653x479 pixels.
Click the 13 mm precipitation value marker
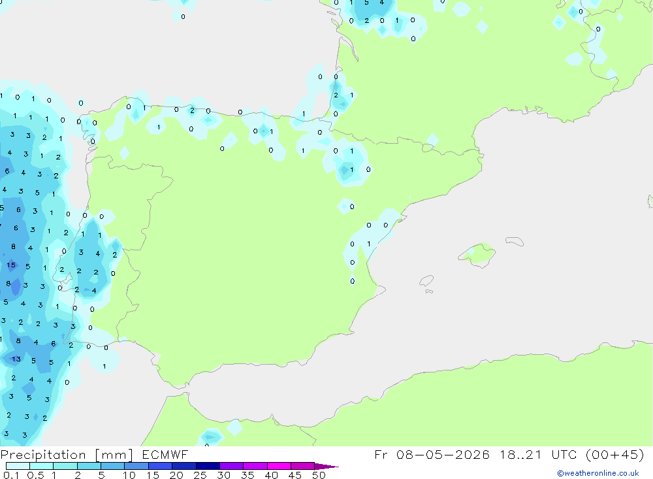coord(16,359)
